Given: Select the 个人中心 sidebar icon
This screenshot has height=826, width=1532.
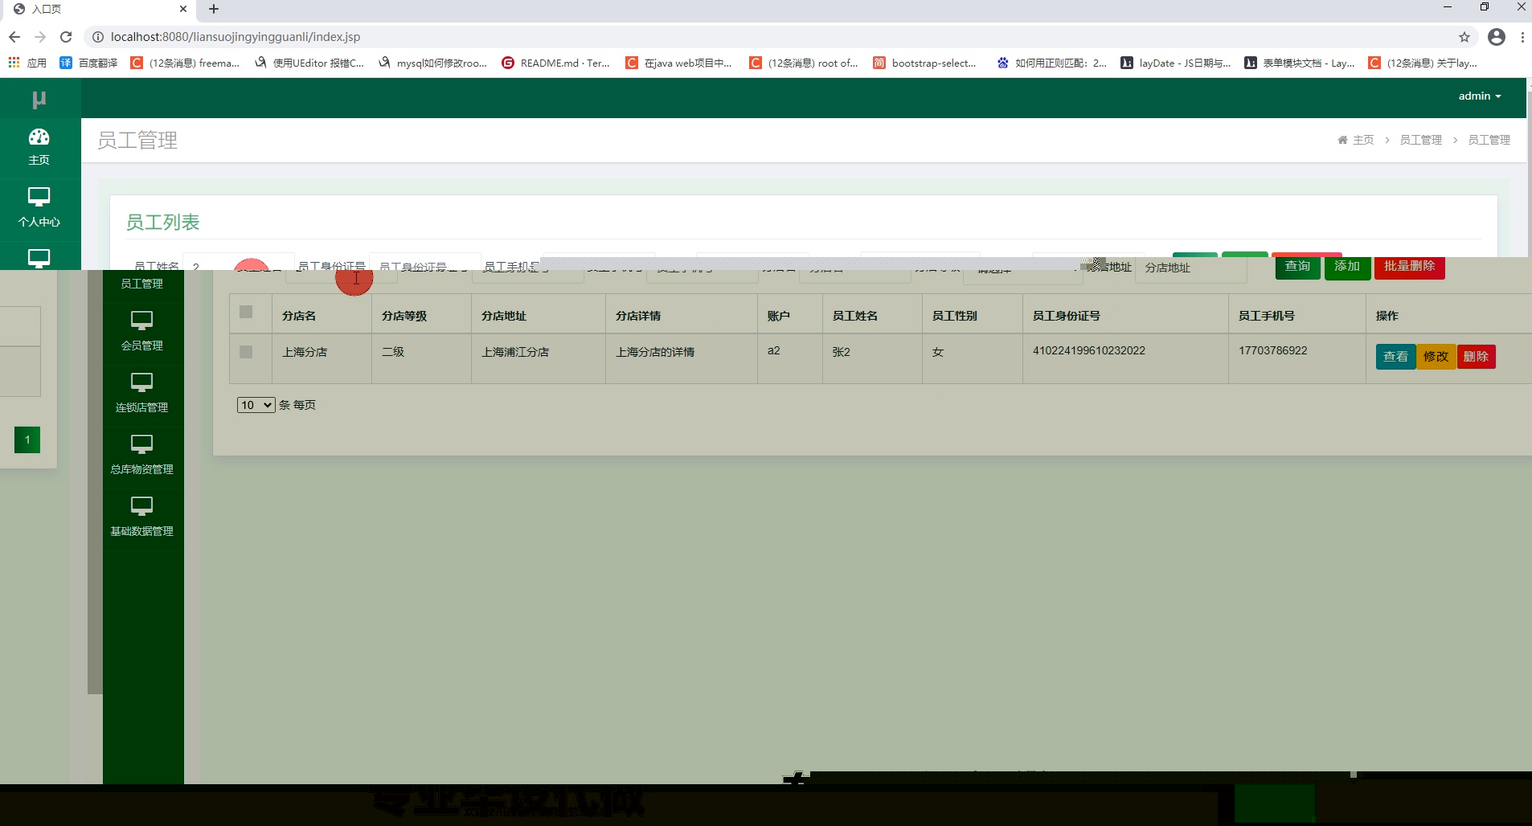Looking at the screenshot, I should pos(39,207).
